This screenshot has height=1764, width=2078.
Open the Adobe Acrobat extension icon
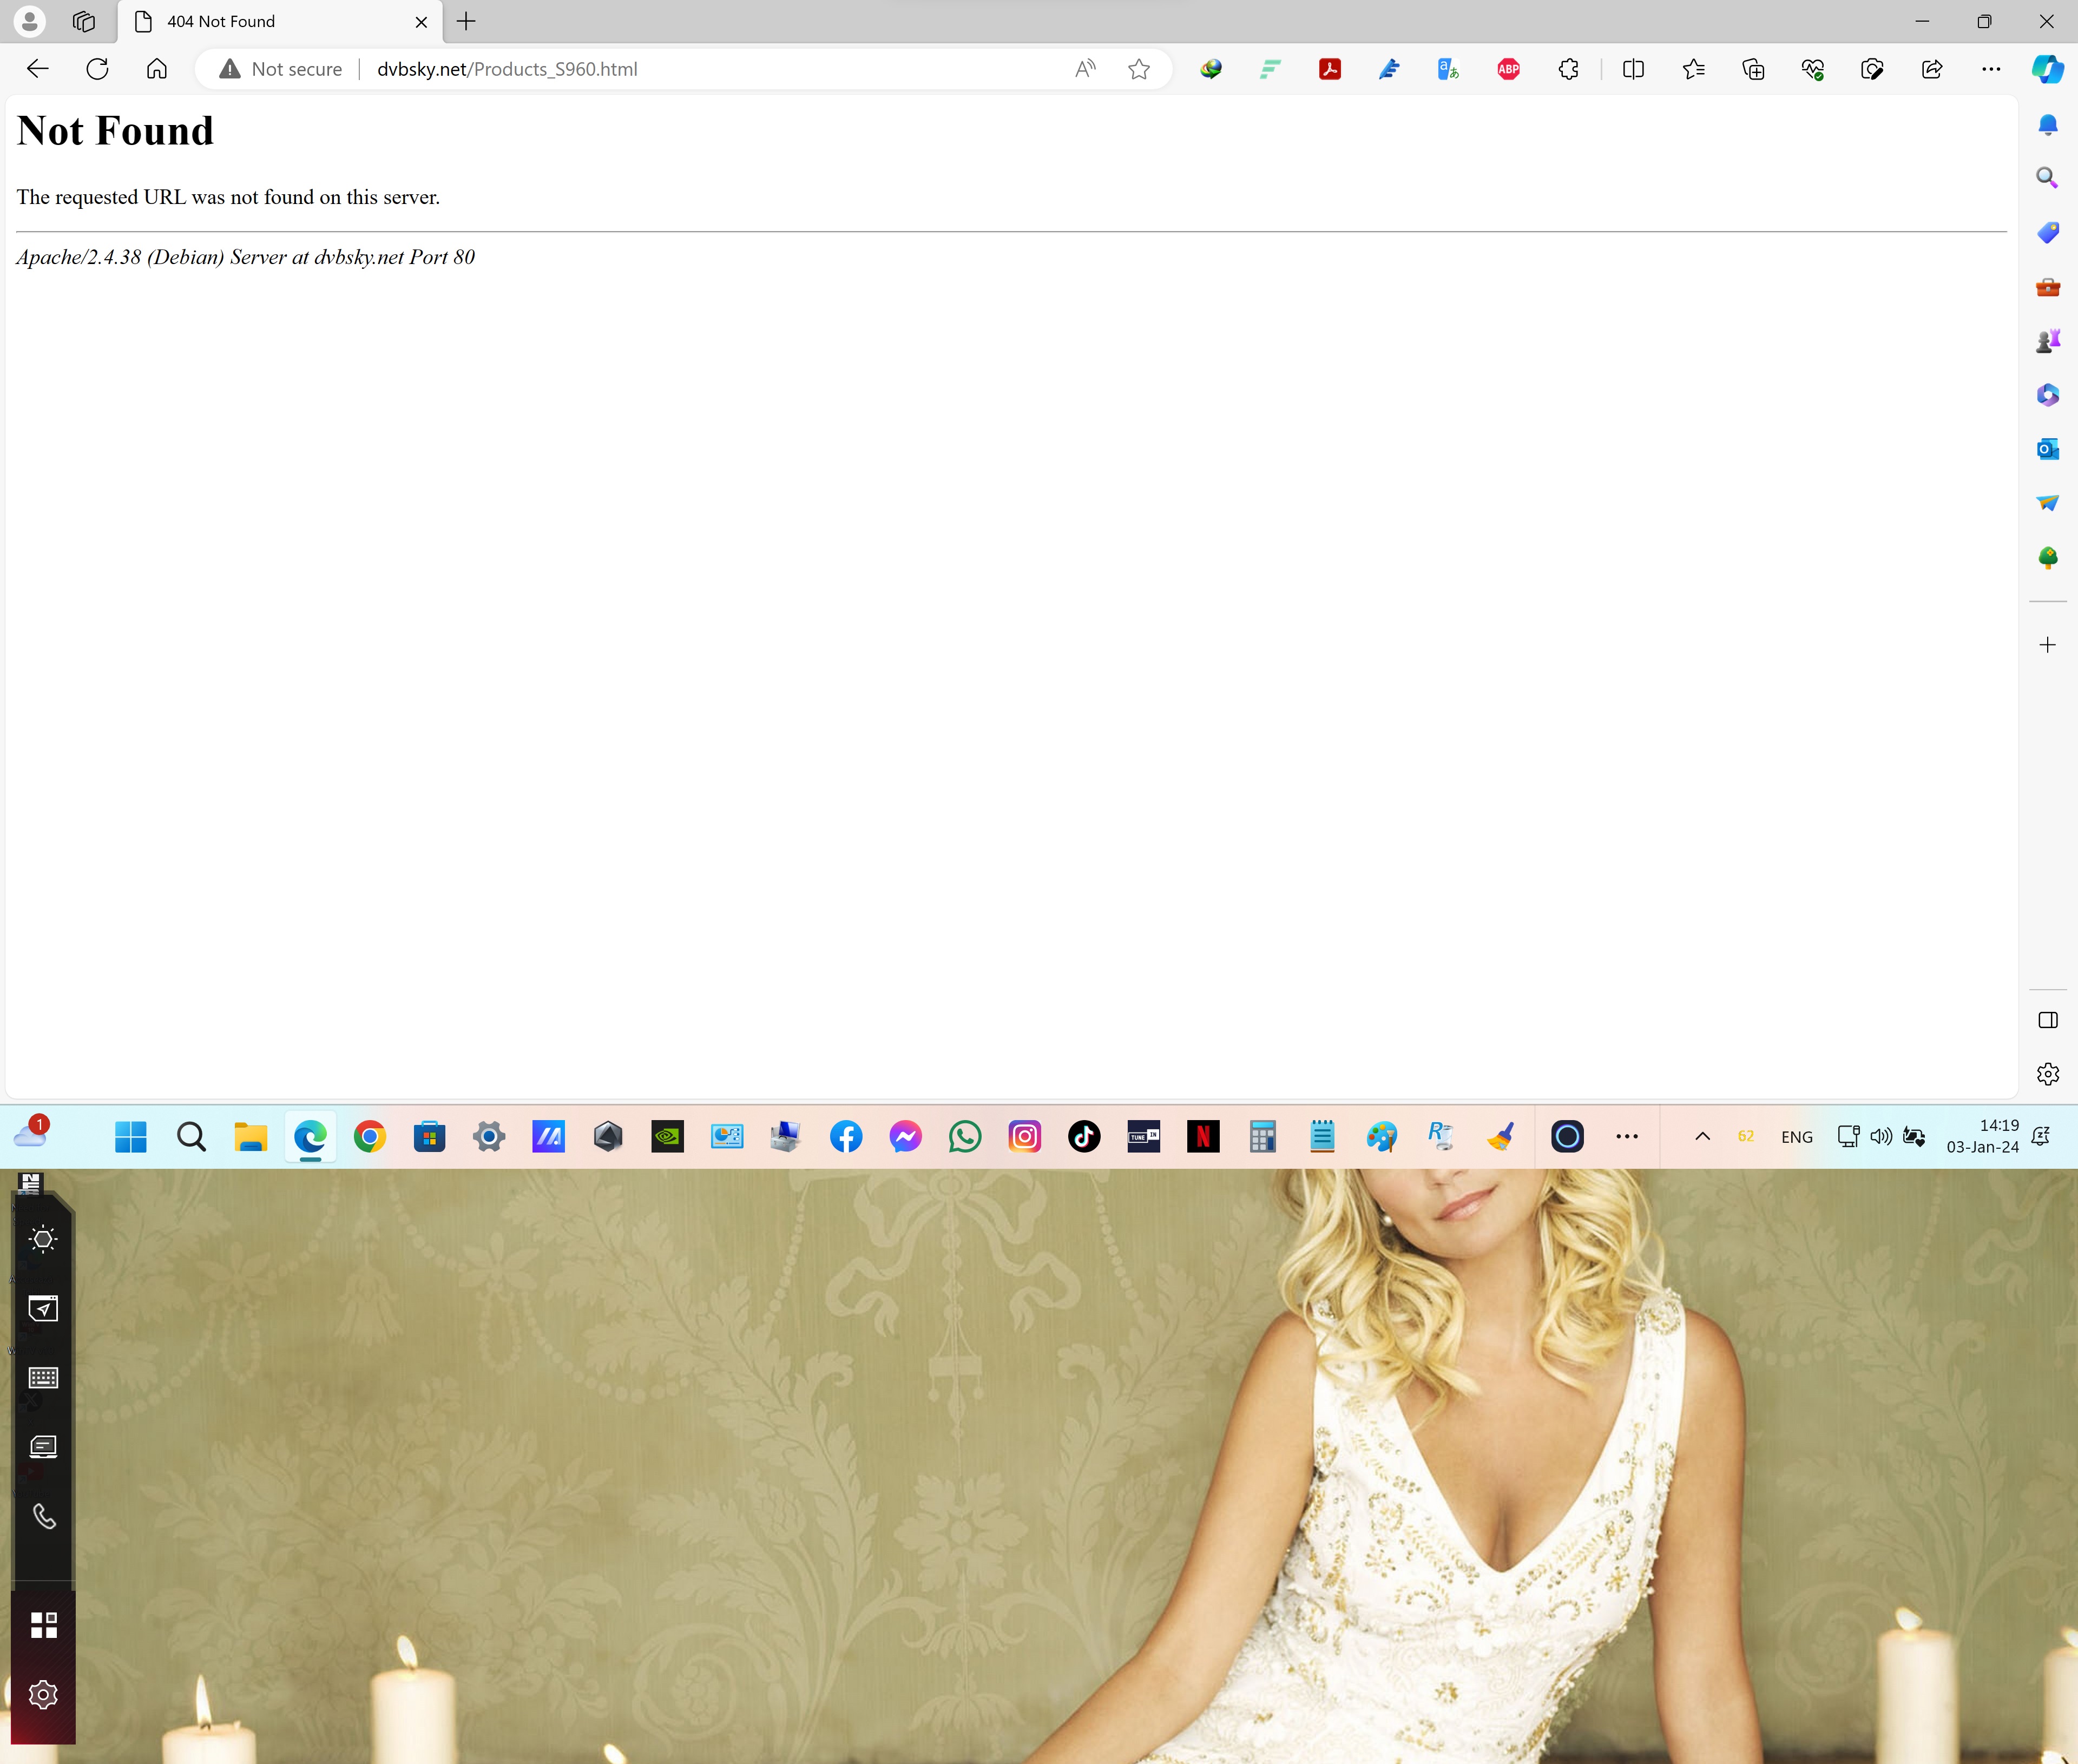[1329, 69]
